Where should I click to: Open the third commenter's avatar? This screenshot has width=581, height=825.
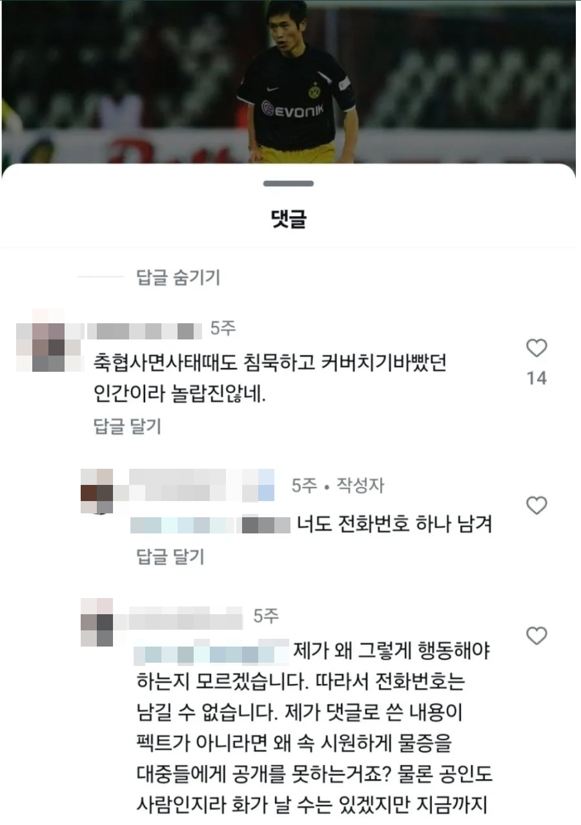pos(96,622)
